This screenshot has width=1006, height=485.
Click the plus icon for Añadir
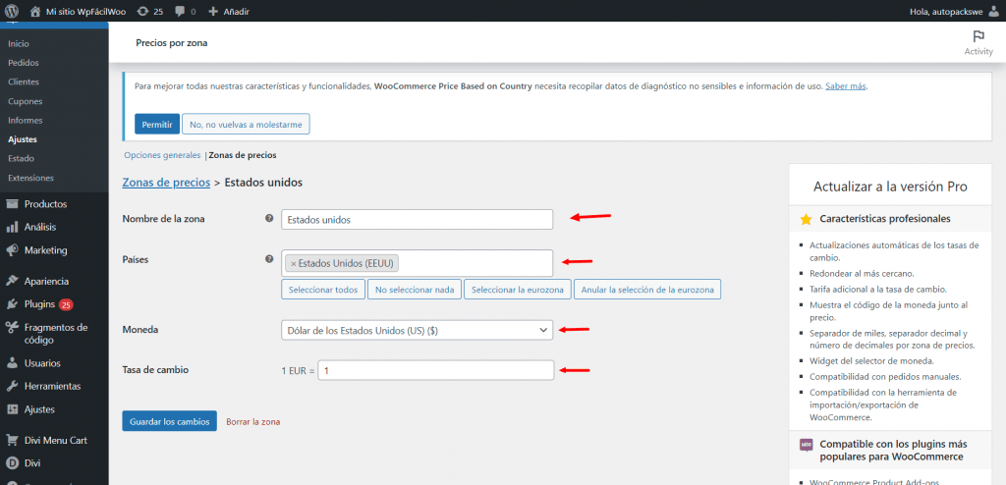coord(213,12)
